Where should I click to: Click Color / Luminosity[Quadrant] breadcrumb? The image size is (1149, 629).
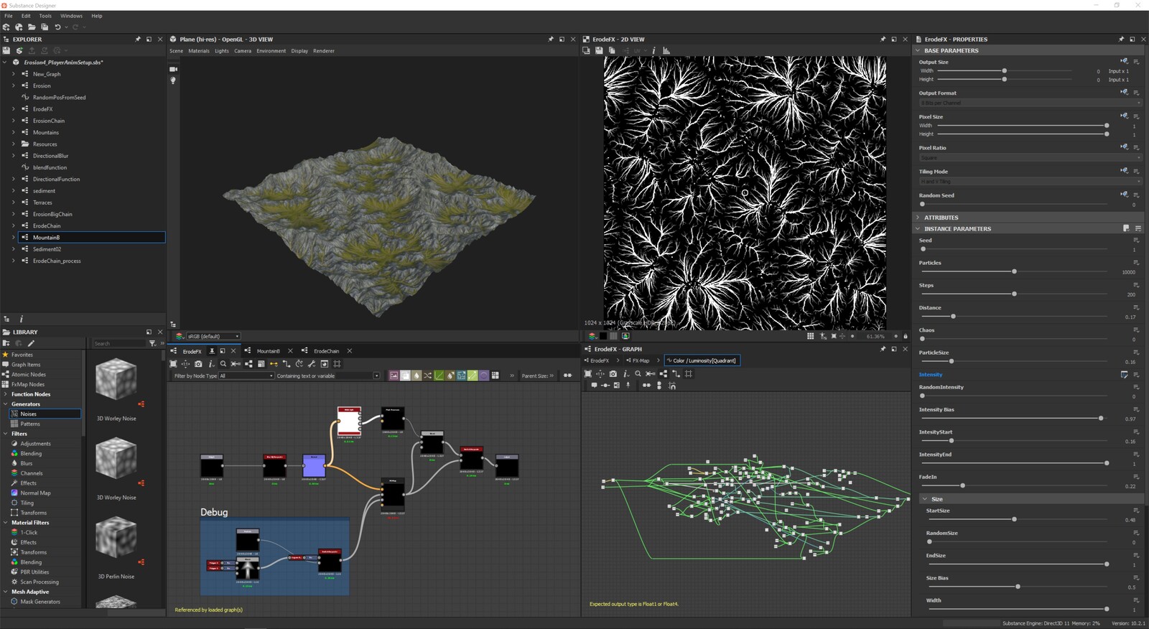pyautogui.click(x=702, y=360)
